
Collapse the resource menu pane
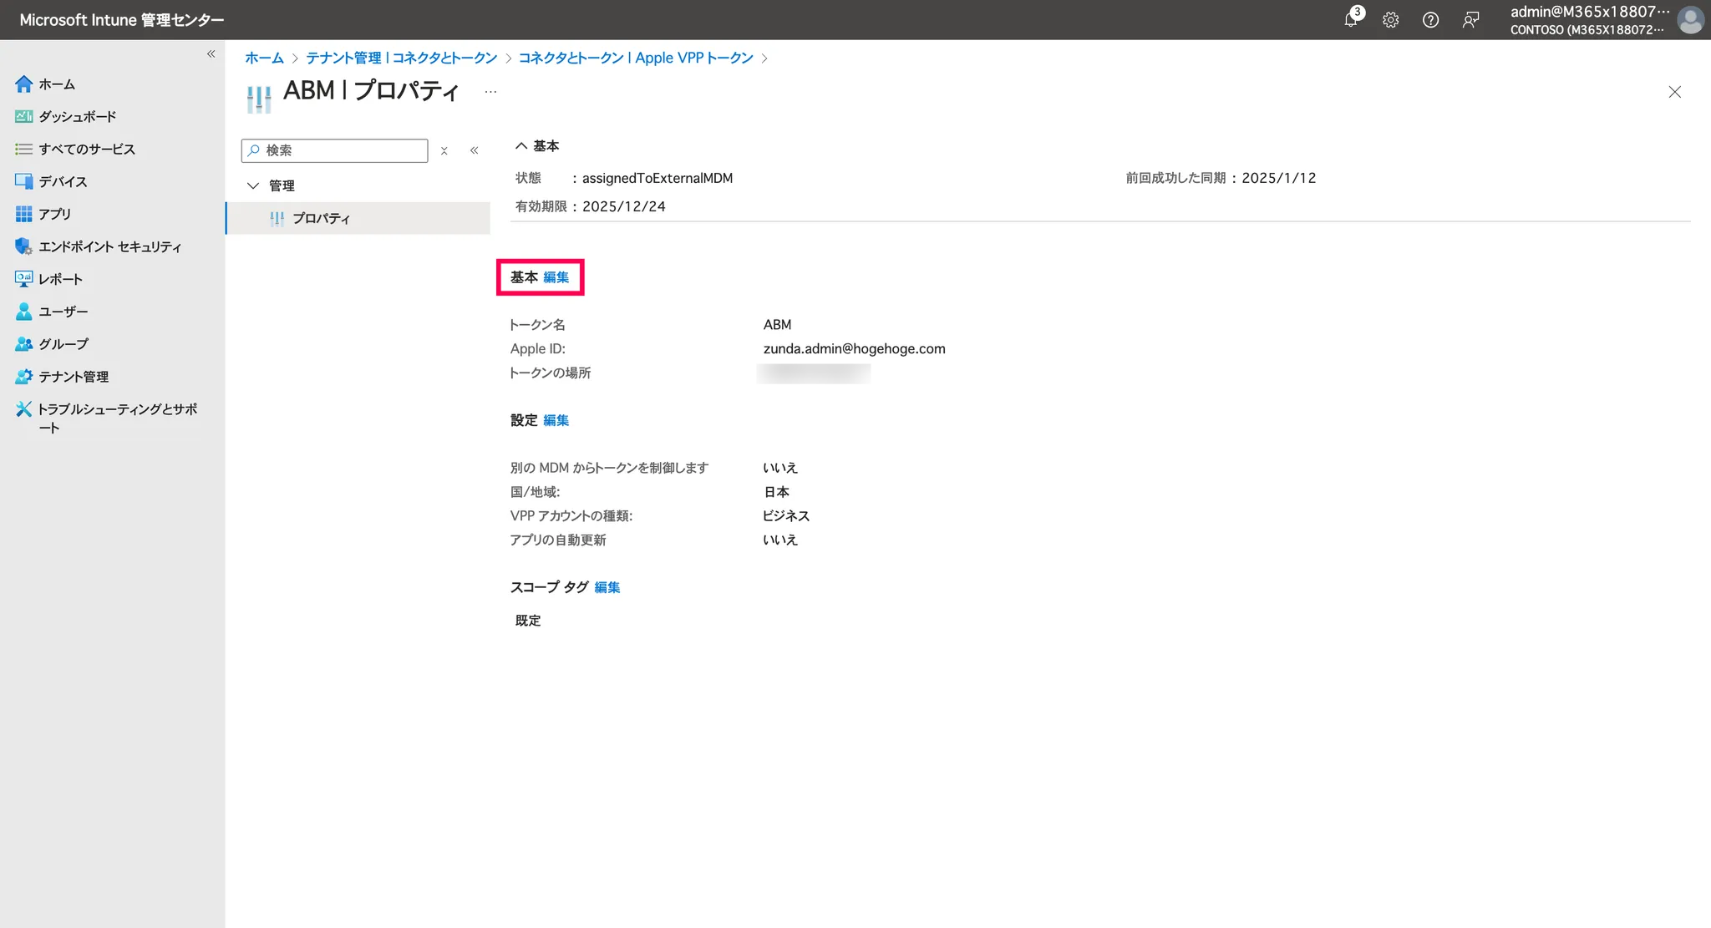(x=474, y=151)
